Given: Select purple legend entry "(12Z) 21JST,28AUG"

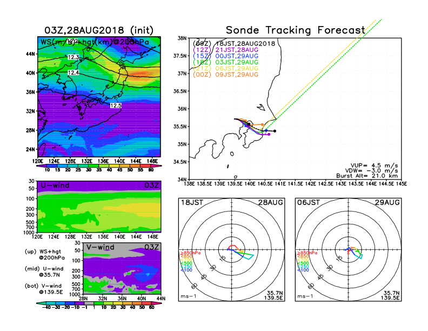Looking at the screenshot, I should pos(225,50).
